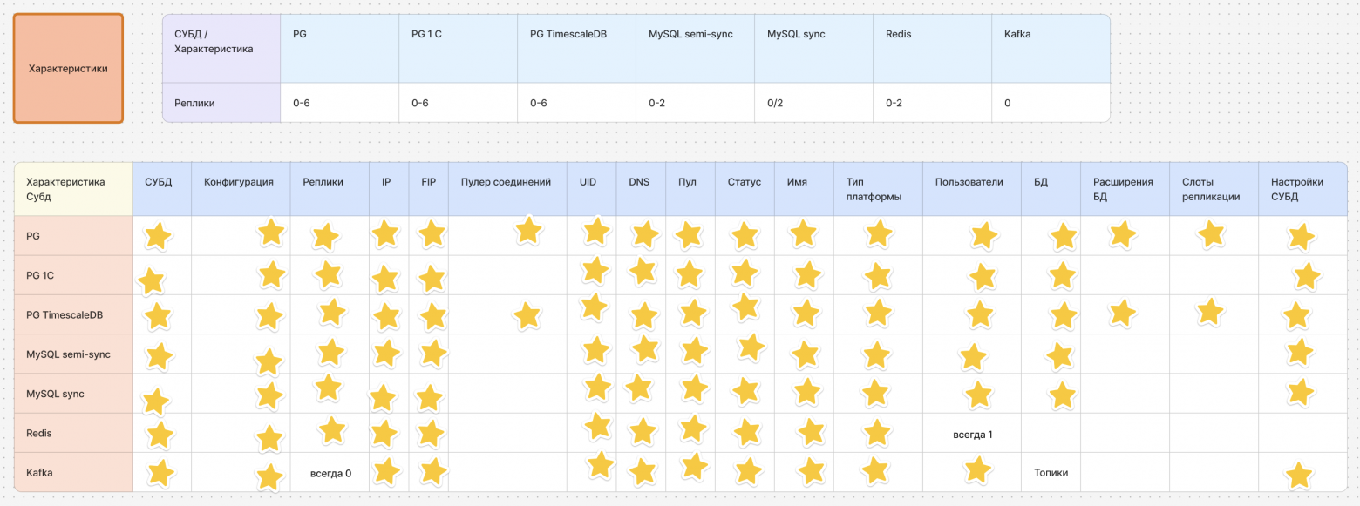Click star in MySQL sync row, Тип платформы column
Viewport: 1360px width, 506px height.
tap(875, 392)
